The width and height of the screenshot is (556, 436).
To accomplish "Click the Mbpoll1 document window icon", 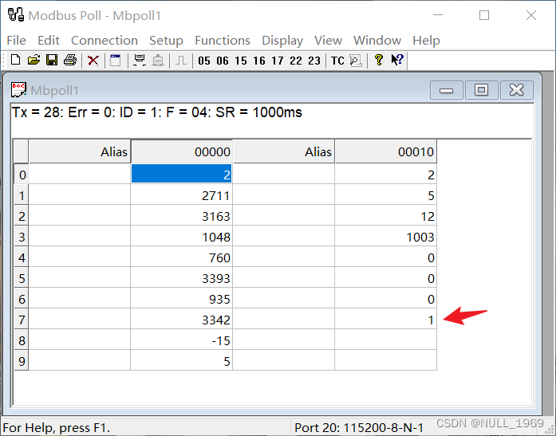I will (x=18, y=90).
